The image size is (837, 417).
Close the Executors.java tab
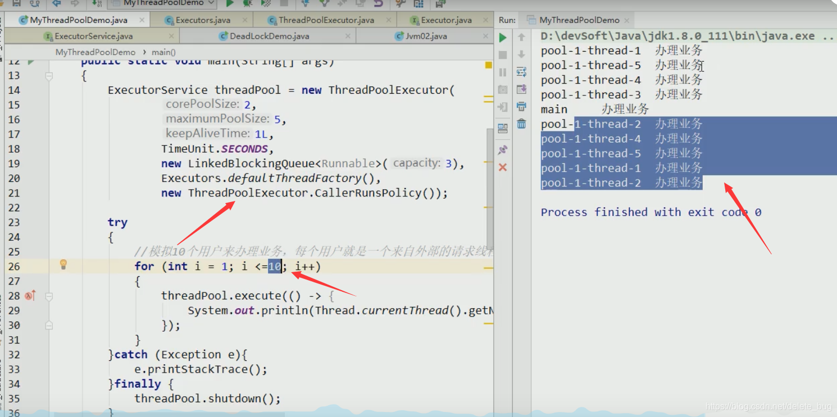click(245, 20)
